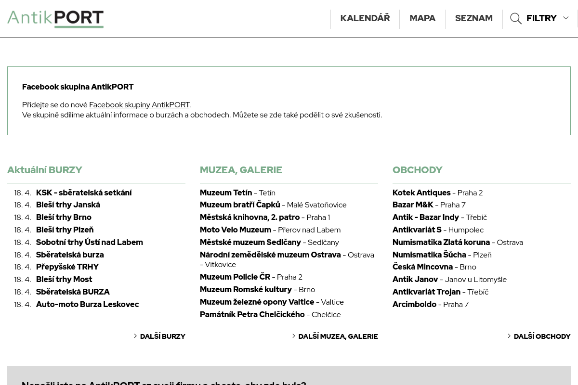Screen dimensions: 578x385
Task: Open the Facebook skupiny AntikPORT link
Action: pos(139,104)
